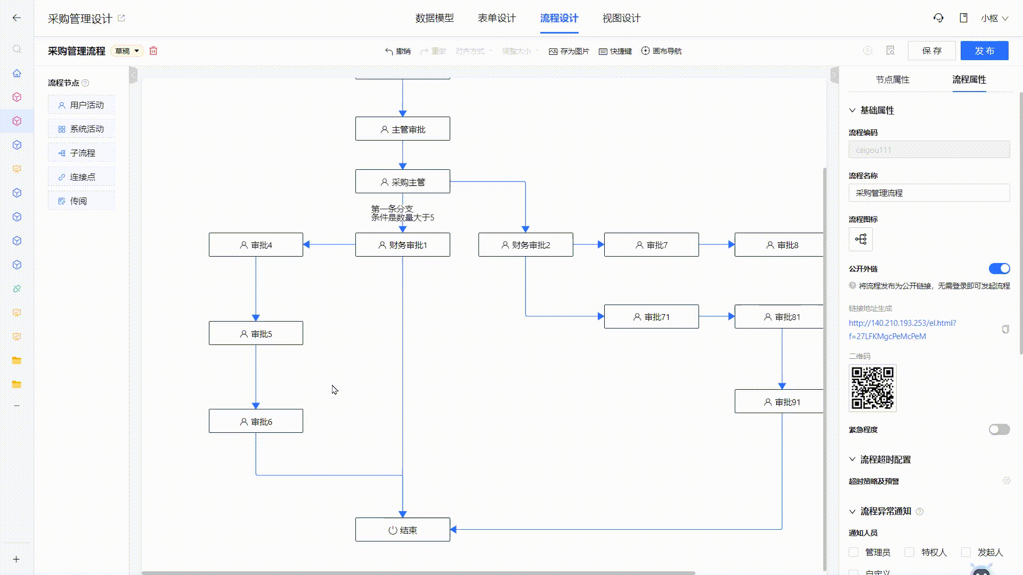Click the customer service headset icon

tap(938, 18)
